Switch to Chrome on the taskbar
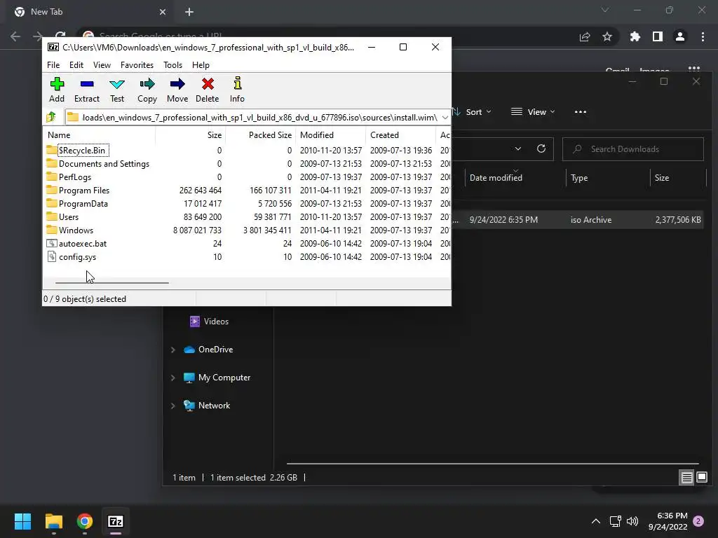 85,521
